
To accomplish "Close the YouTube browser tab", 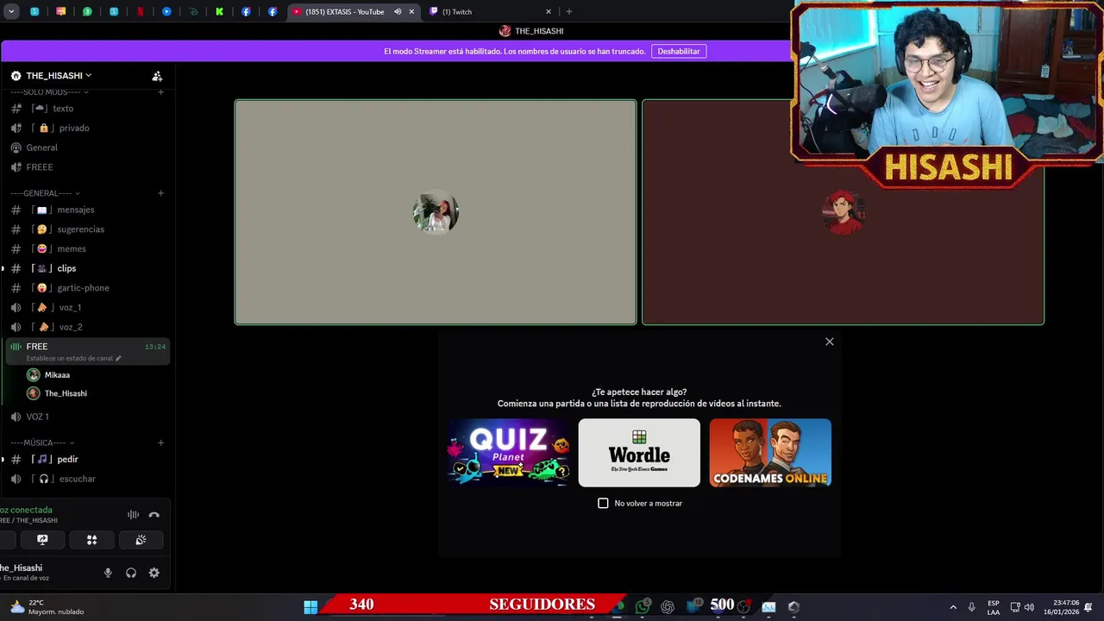I will pyautogui.click(x=411, y=12).
